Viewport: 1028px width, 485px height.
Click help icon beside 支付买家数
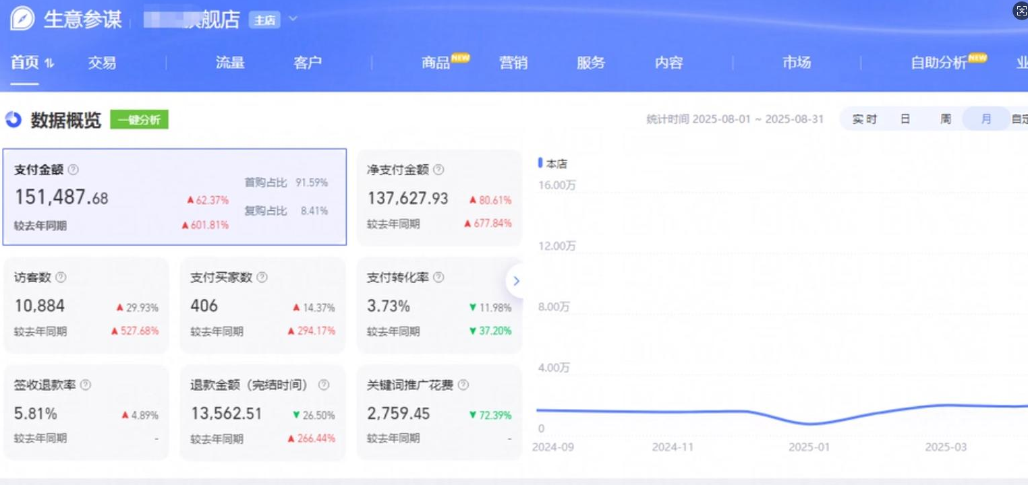point(262,278)
